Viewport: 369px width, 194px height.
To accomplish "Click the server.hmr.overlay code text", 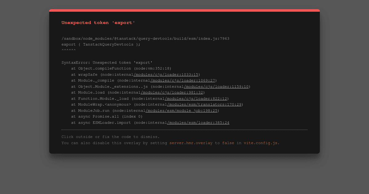I will (x=191, y=143).
